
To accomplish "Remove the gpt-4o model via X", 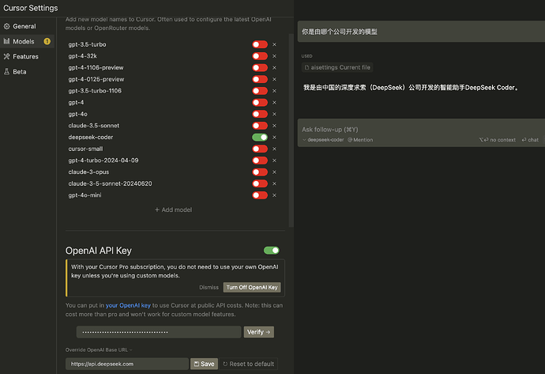I will click(274, 114).
